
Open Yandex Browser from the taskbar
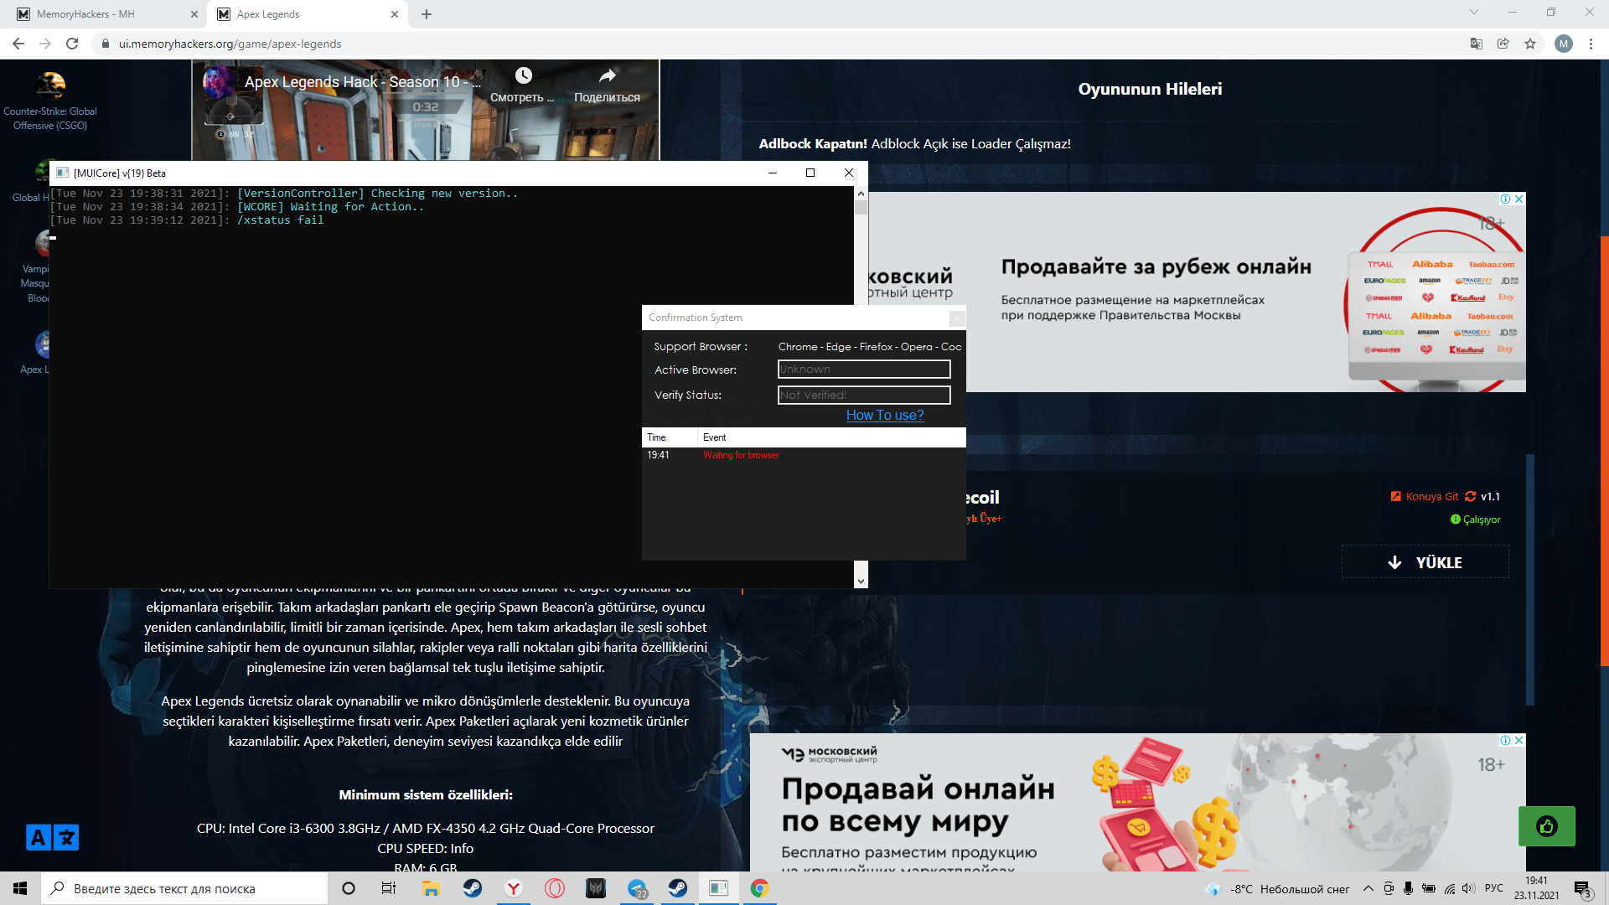514,888
